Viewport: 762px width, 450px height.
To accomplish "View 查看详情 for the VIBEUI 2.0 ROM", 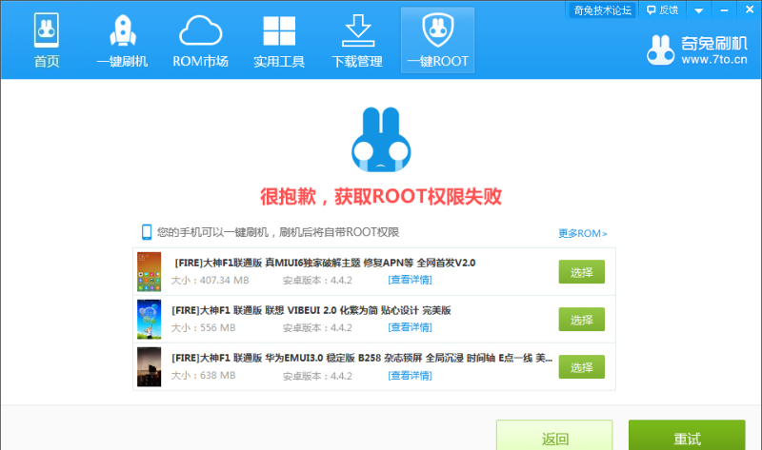I will 410,327.
